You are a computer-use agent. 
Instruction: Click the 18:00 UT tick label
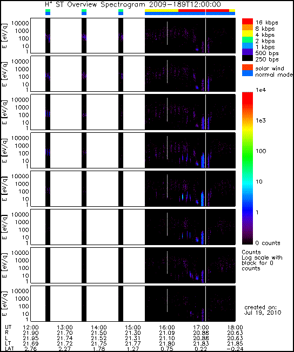pyautogui.click(x=235, y=327)
